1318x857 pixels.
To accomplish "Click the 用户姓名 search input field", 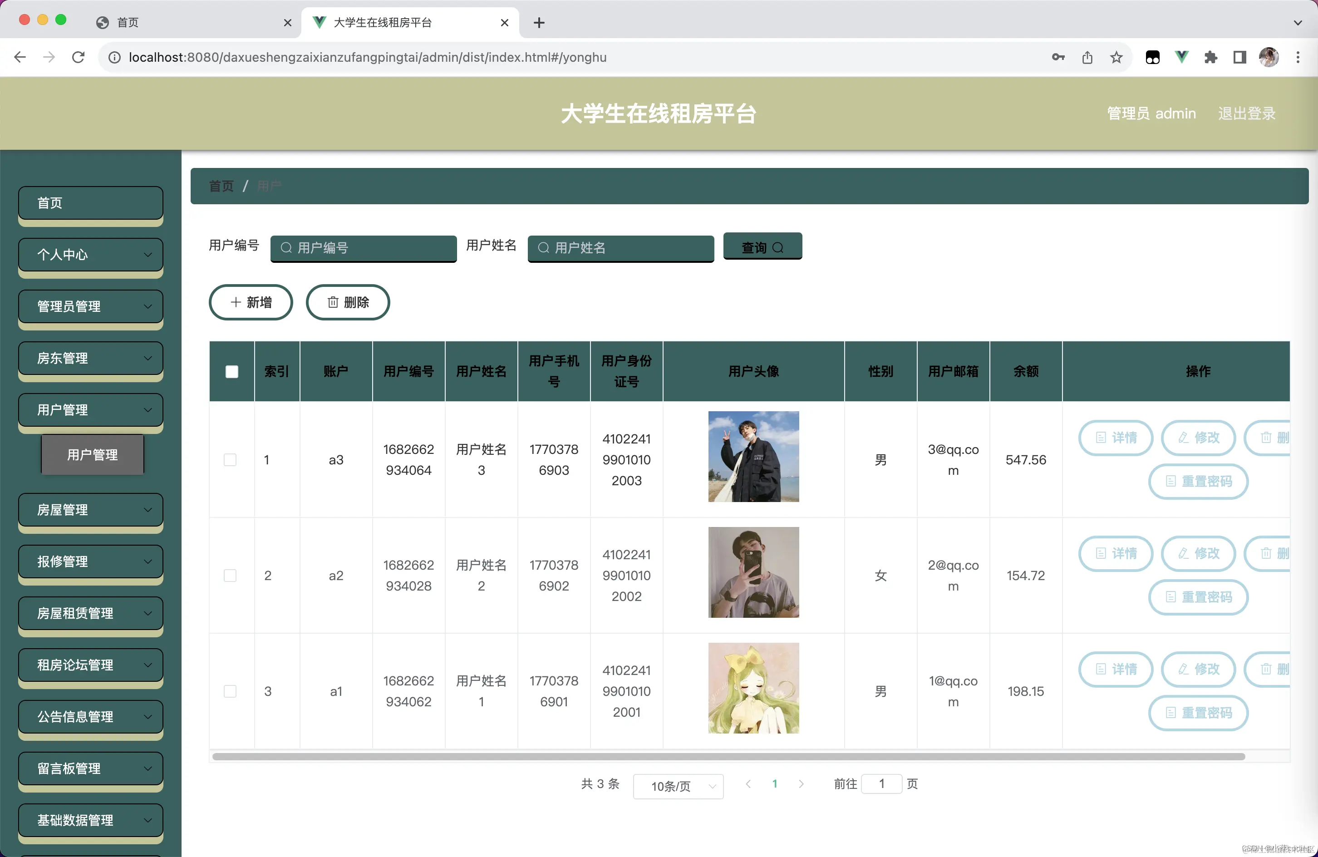I will click(620, 249).
